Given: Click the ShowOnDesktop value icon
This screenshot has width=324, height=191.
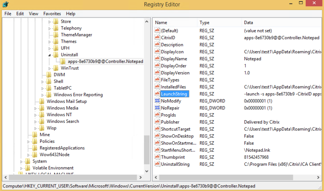Looking at the screenshot, I should [x=157, y=136].
